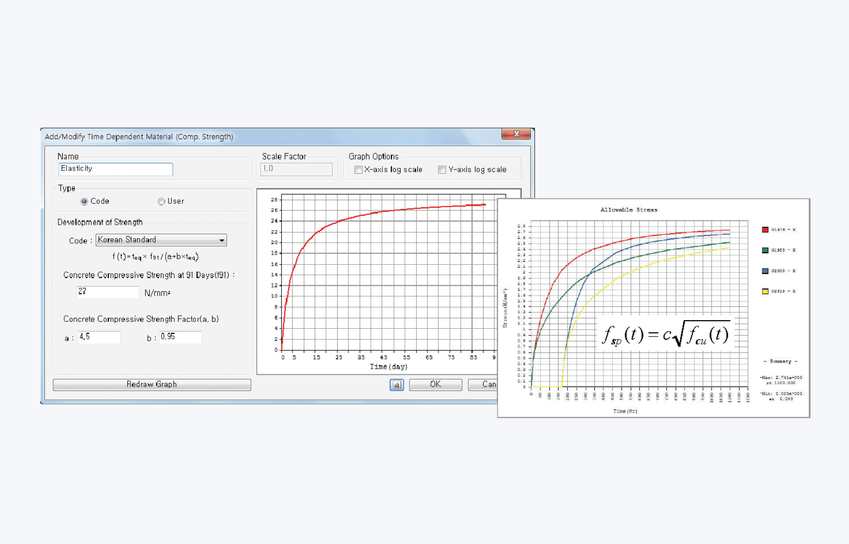Click the Name field containing Elasticity
849x544 pixels.
(x=116, y=169)
